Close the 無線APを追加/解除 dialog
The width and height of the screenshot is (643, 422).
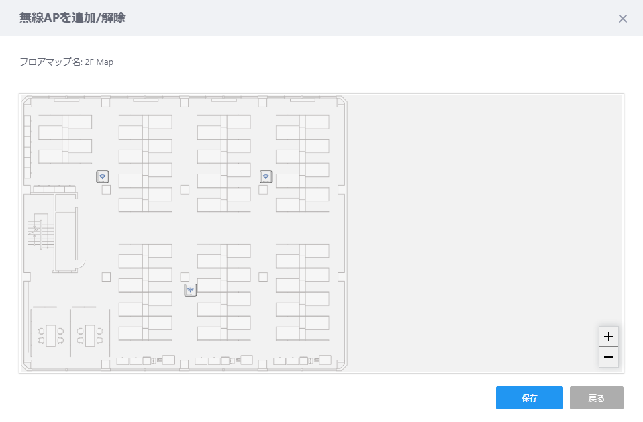click(622, 19)
